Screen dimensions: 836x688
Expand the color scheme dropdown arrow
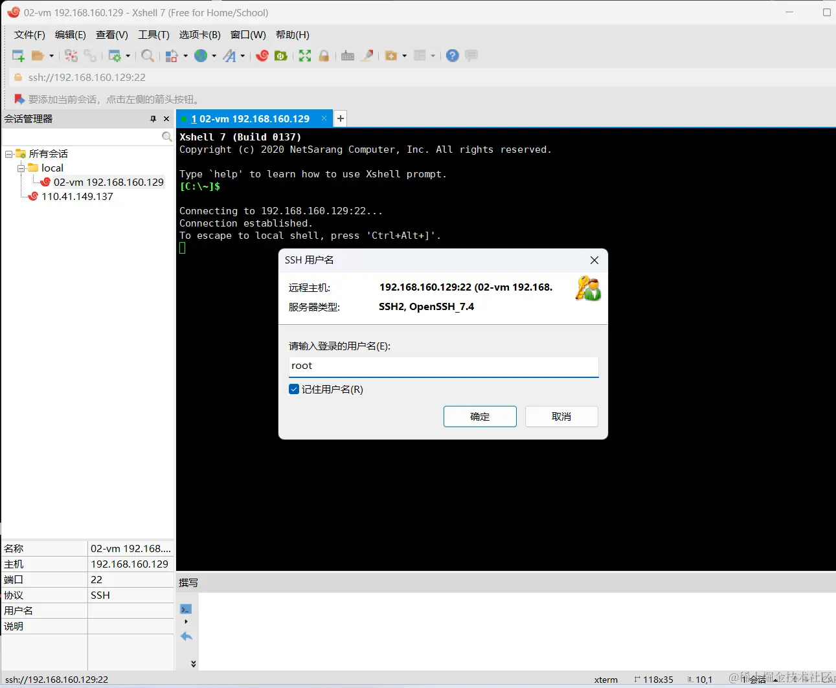point(185,56)
